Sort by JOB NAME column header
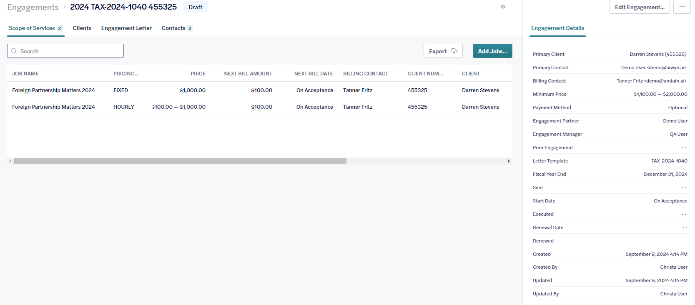This screenshot has width=695, height=305. click(25, 74)
